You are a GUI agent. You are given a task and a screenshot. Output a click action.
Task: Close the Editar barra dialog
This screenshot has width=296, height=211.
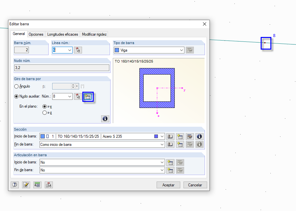pos(205,24)
